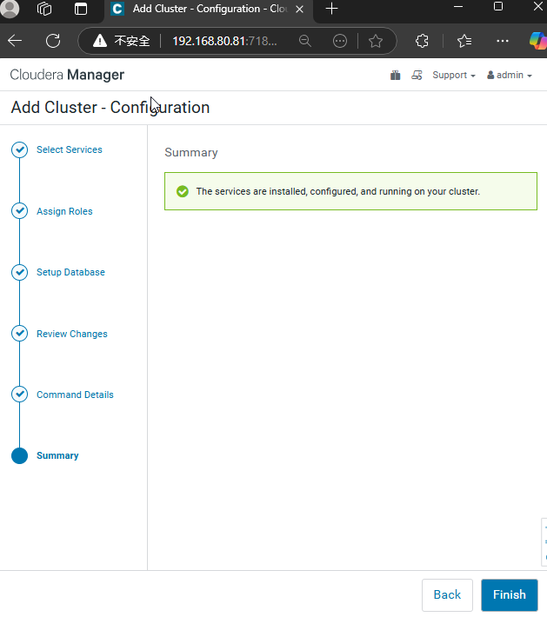Click the parcel icon in Cloudera header
The height and width of the screenshot is (617, 547).
pyautogui.click(x=396, y=75)
